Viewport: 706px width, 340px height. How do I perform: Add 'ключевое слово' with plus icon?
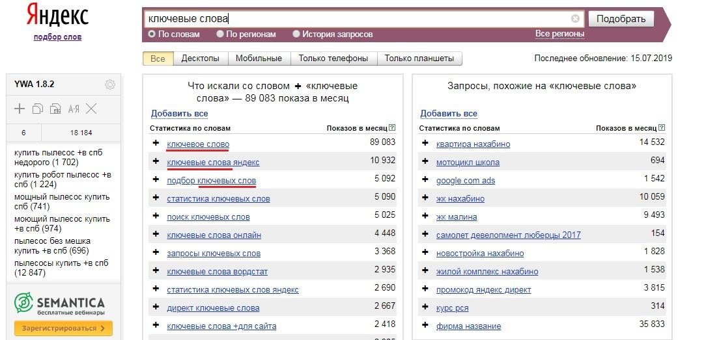click(x=156, y=143)
